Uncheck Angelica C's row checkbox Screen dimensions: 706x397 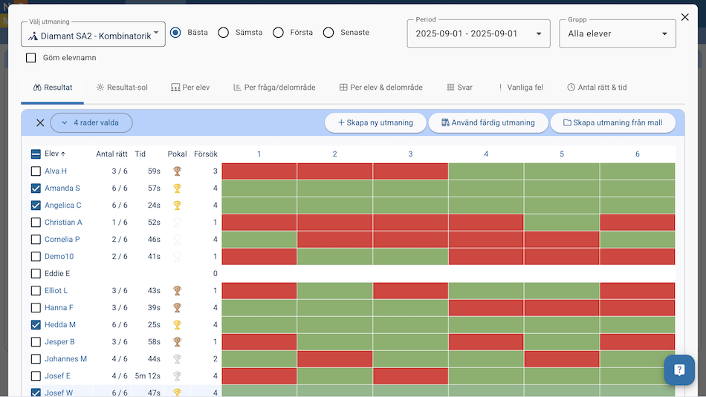tap(36, 206)
